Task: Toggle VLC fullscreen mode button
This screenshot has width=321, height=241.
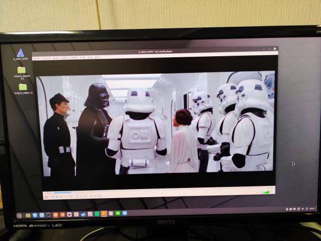Action: click(67, 197)
